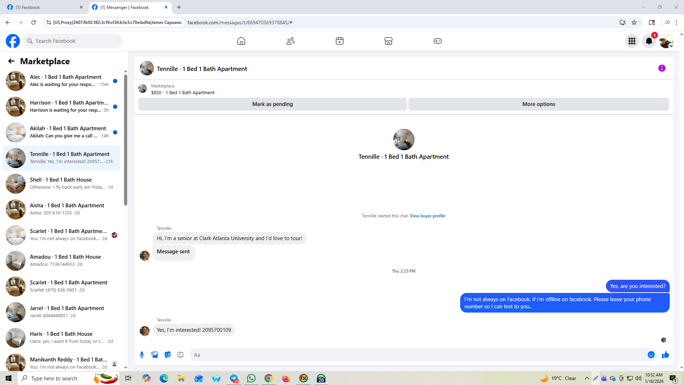Open the notifications bell
Image resolution: width=684 pixels, height=385 pixels.
click(x=649, y=41)
